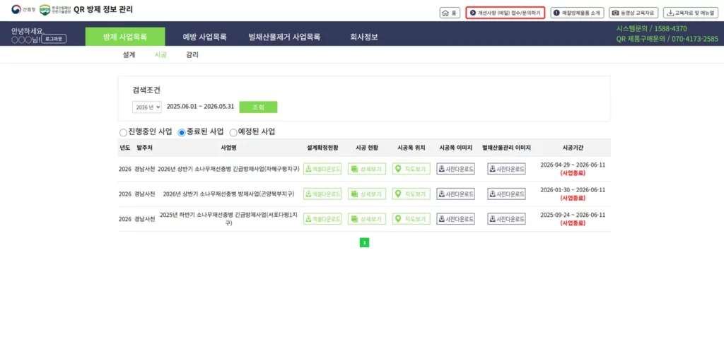Click pagination page 1 button
Screen dimensions: 724x361
click(x=364, y=242)
